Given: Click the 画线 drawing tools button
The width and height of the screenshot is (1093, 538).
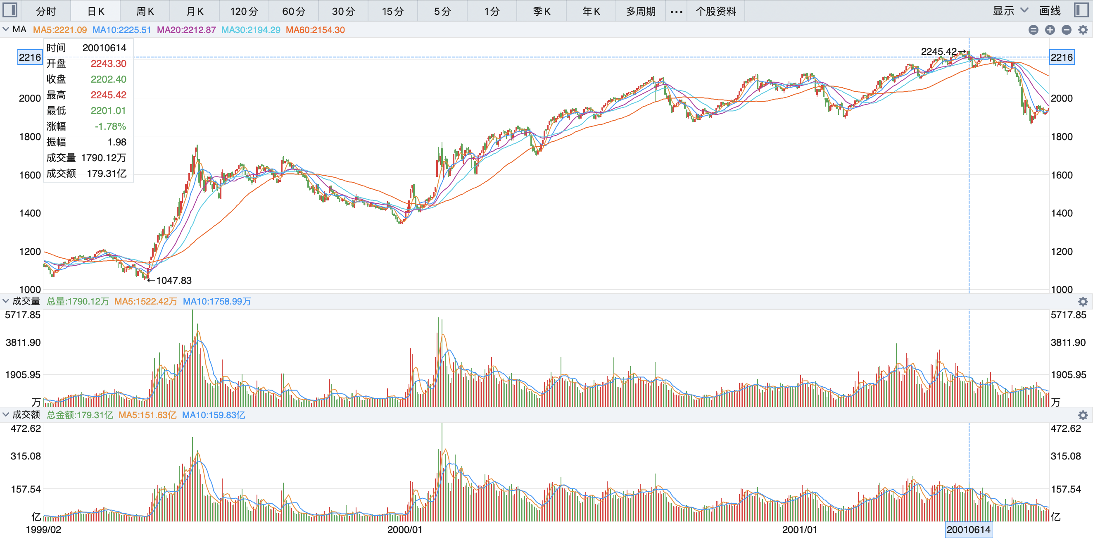Looking at the screenshot, I should pos(1050,11).
